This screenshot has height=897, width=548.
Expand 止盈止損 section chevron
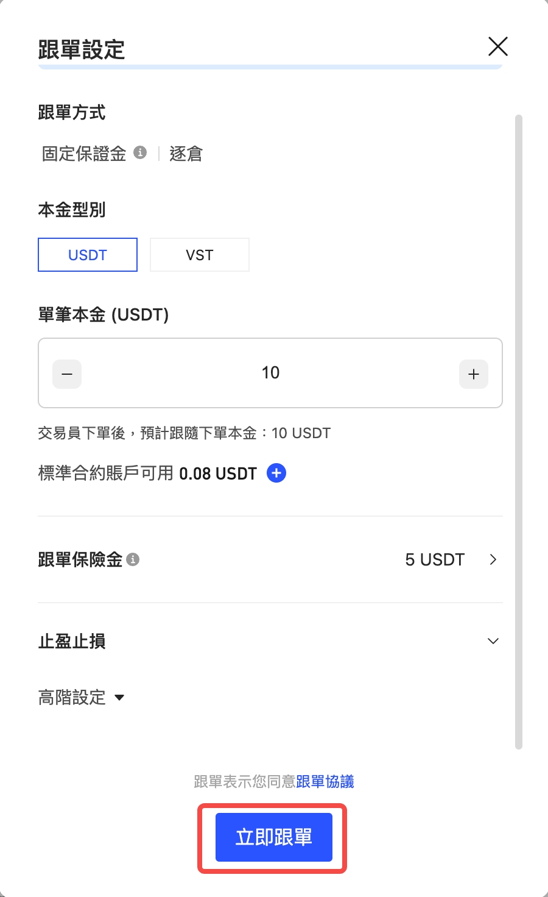pyautogui.click(x=493, y=641)
